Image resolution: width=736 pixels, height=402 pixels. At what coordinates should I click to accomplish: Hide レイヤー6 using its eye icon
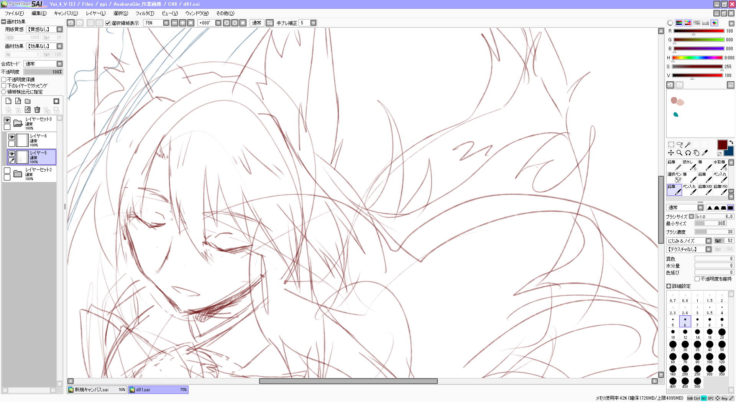pos(12,137)
